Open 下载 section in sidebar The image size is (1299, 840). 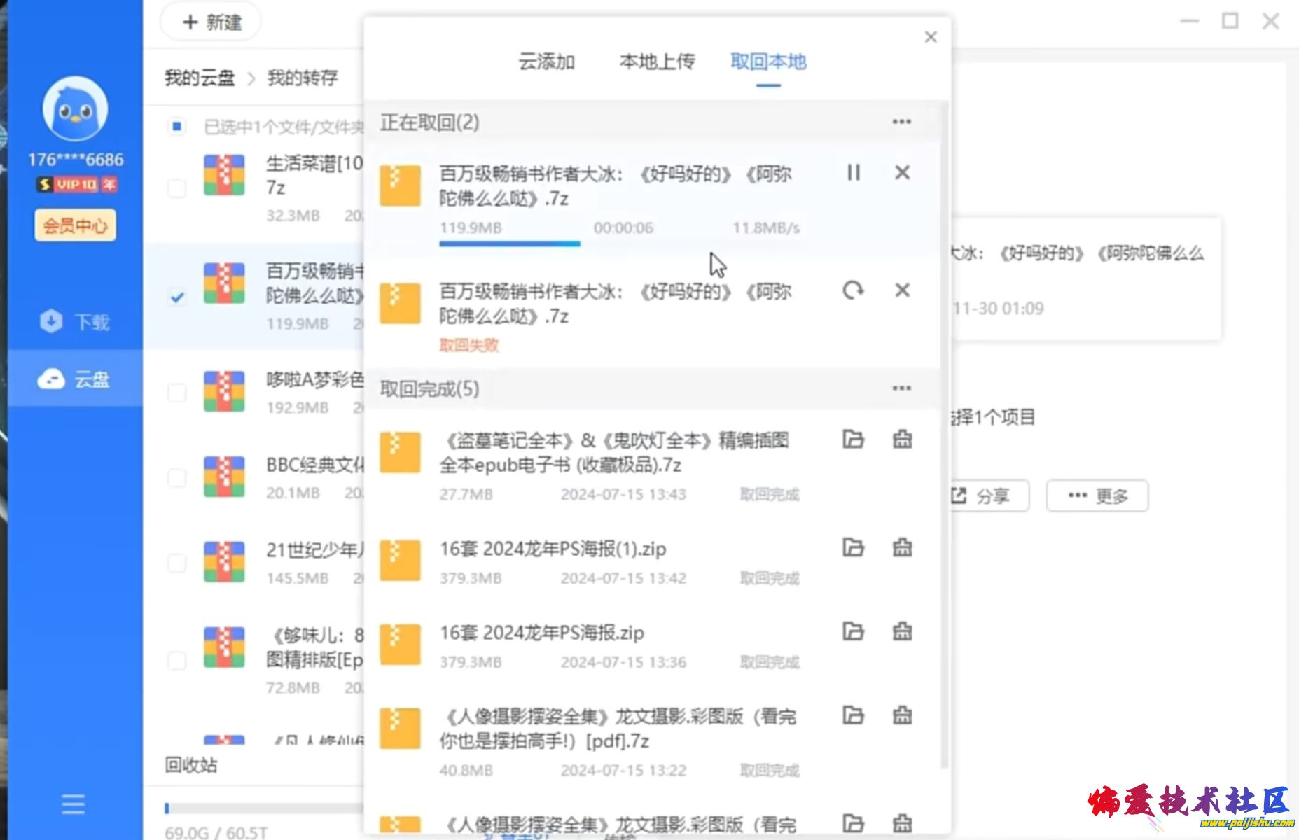(75, 322)
